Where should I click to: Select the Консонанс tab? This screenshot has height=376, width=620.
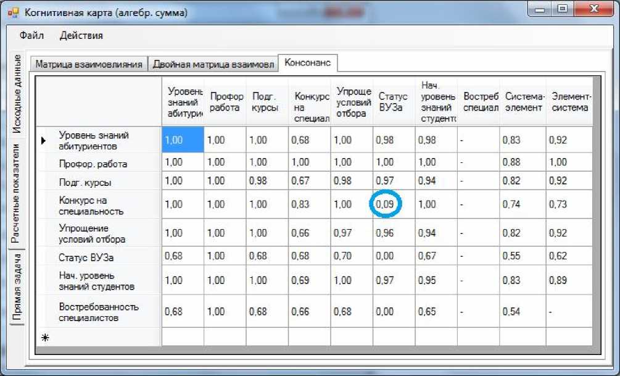(x=307, y=63)
